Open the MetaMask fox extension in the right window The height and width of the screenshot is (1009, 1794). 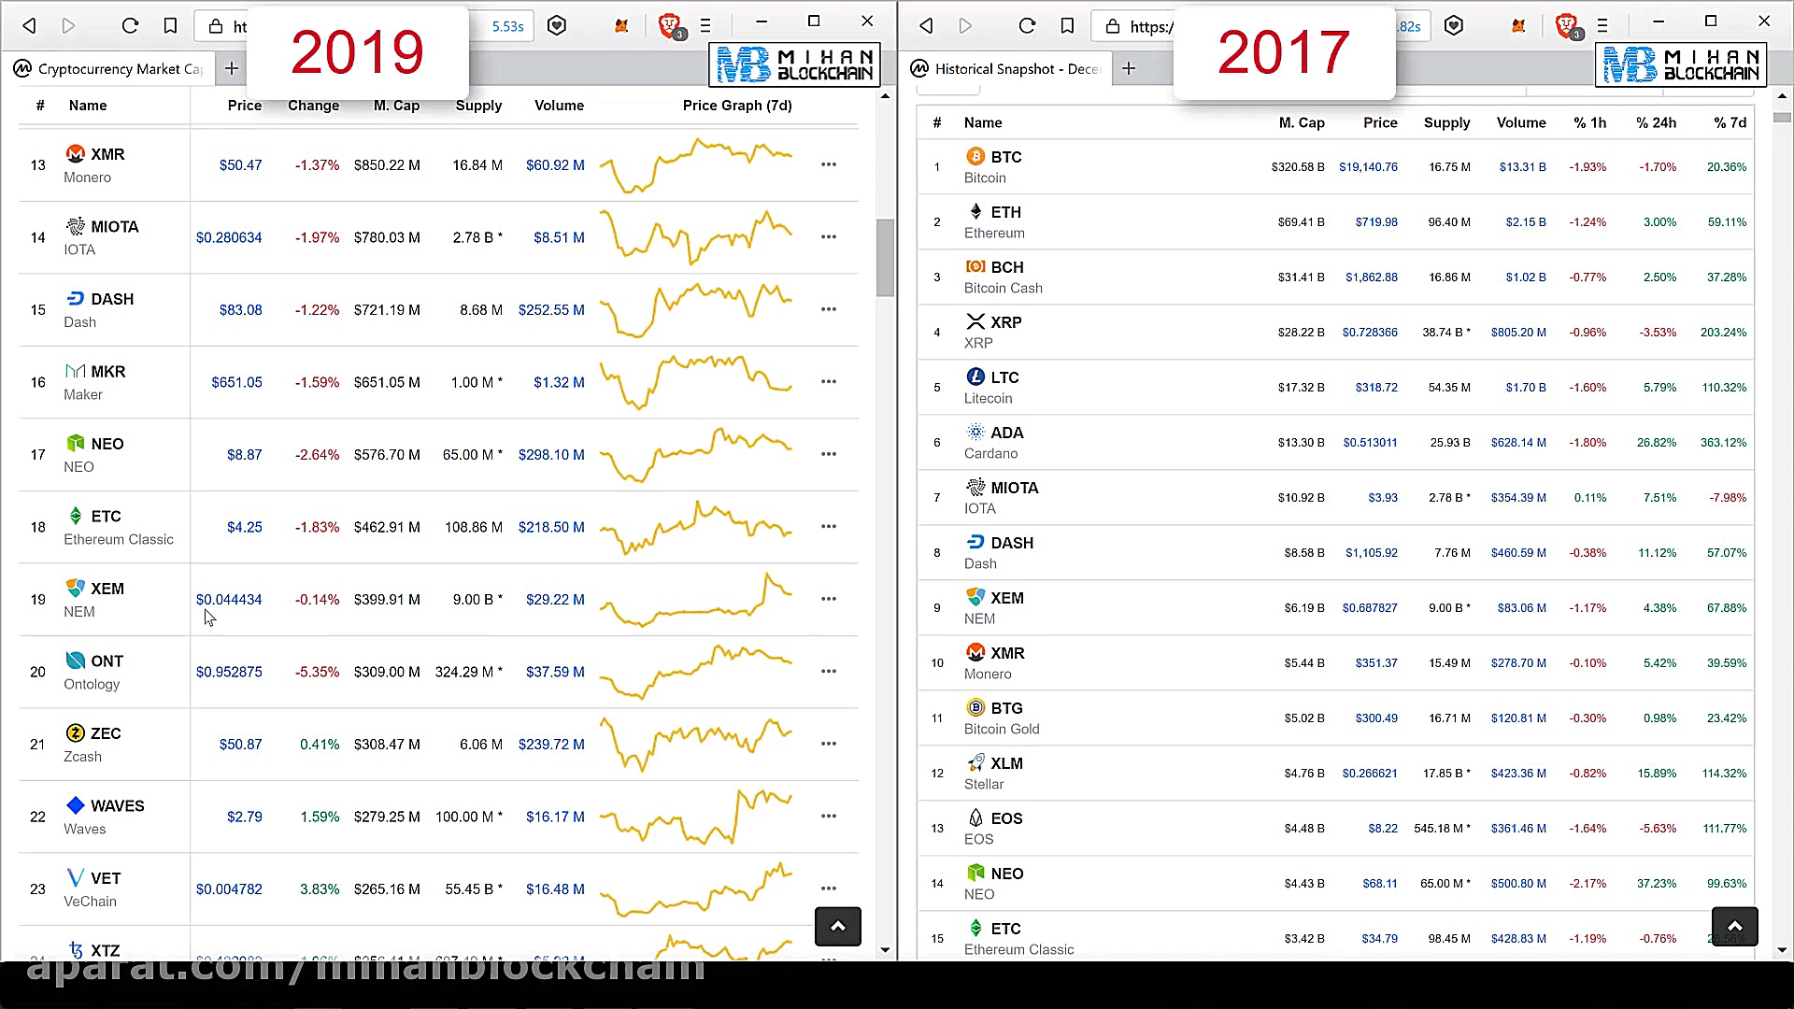(1518, 26)
